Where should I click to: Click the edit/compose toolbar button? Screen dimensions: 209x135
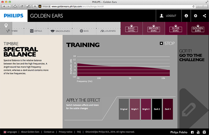pos(28,6)
